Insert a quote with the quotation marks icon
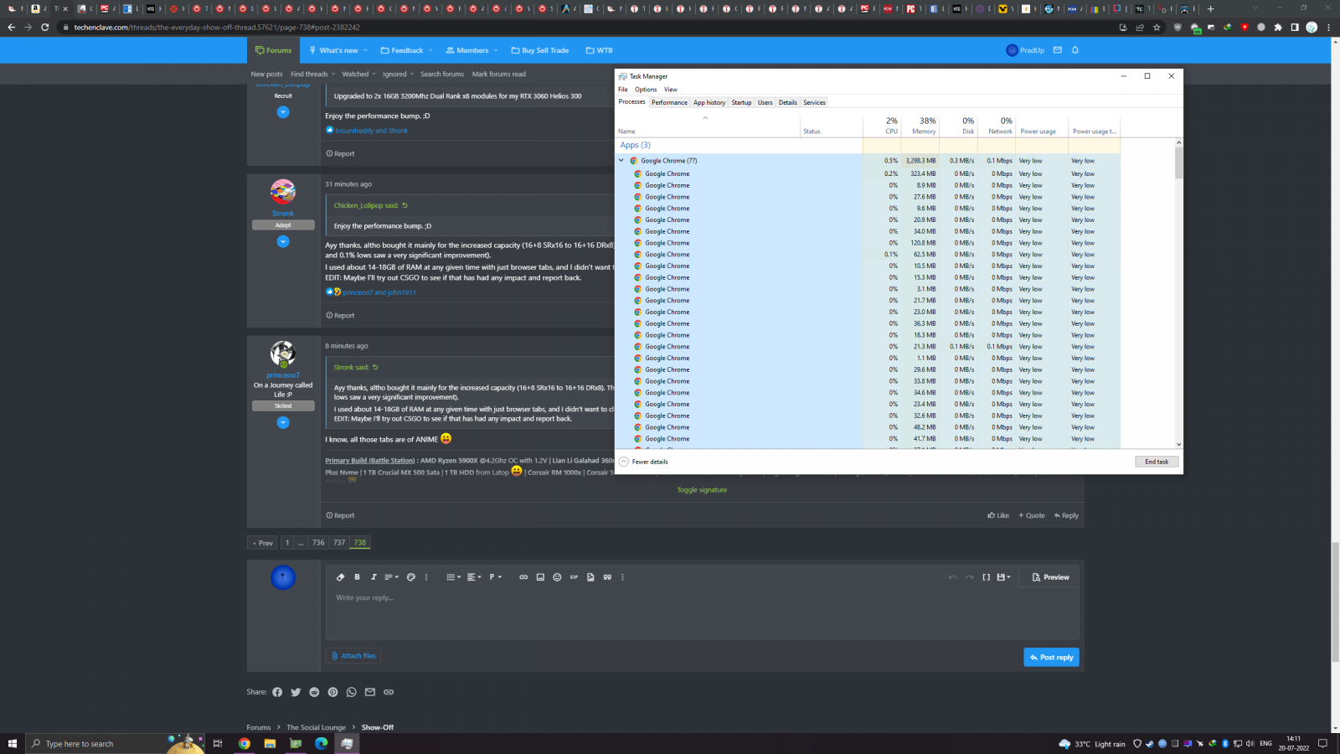This screenshot has height=754, width=1340. tap(607, 577)
